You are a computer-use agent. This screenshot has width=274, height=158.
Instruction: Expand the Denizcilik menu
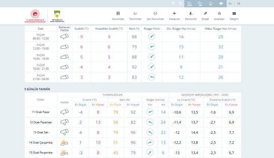[x=191, y=16]
